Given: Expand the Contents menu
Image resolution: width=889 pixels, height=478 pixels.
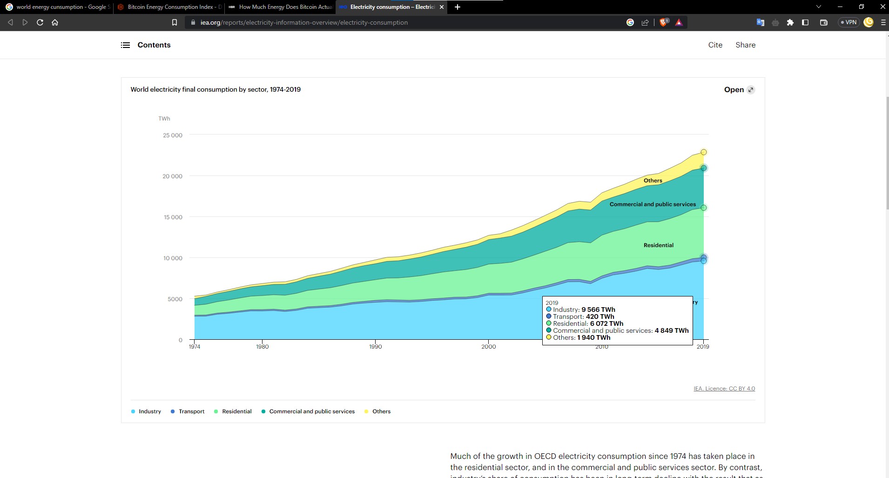Looking at the screenshot, I should pyautogui.click(x=146, y=45).
